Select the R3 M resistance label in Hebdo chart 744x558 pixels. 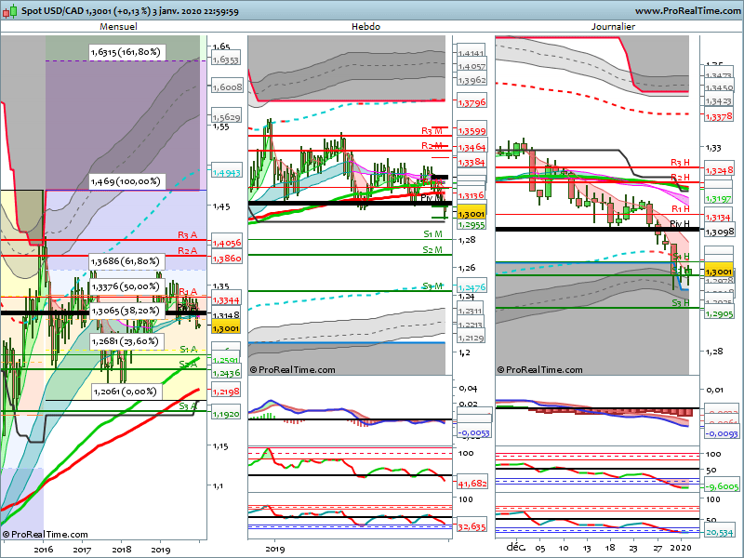[432, 130]
